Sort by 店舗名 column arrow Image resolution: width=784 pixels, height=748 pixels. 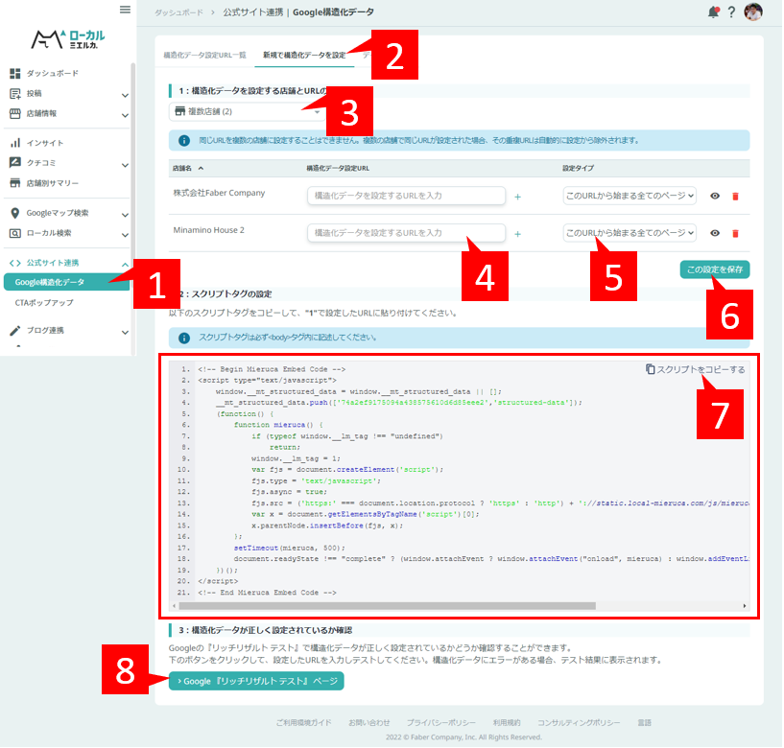click(x=201, y=169)
